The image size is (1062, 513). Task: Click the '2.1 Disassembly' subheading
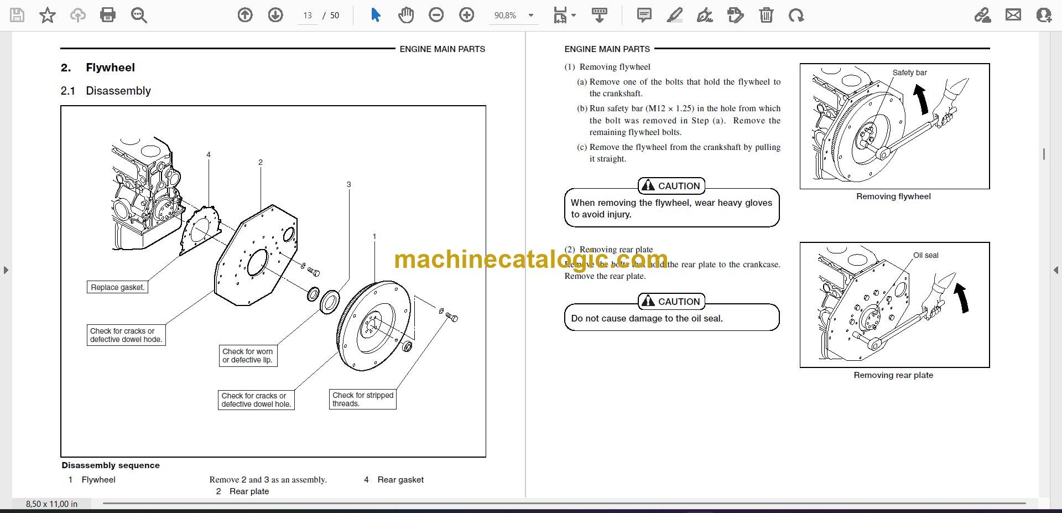click(x=106, y=91)
